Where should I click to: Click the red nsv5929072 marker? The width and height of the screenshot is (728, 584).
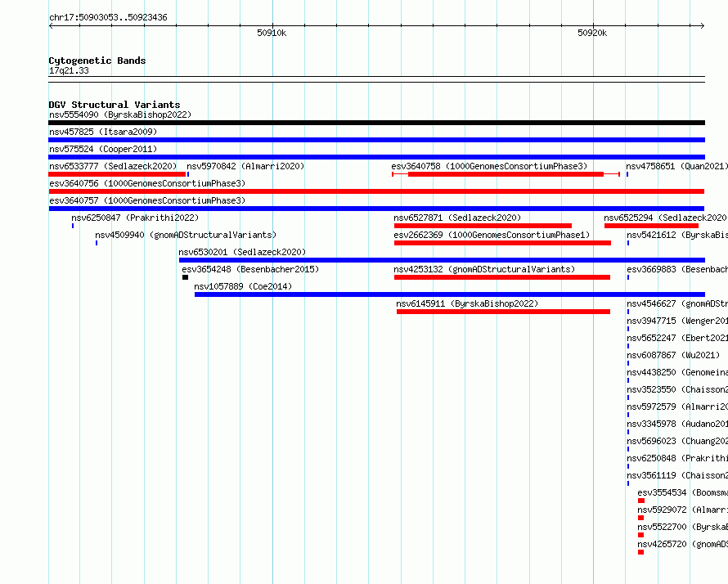coord(640,518)
